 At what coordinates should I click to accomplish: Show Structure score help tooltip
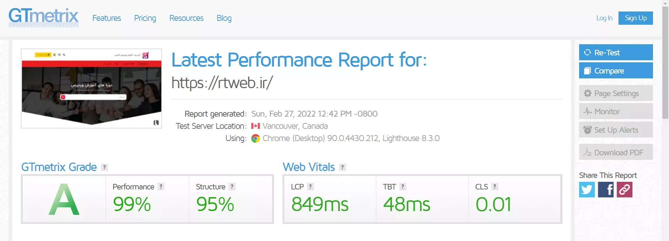click(232, 187)
